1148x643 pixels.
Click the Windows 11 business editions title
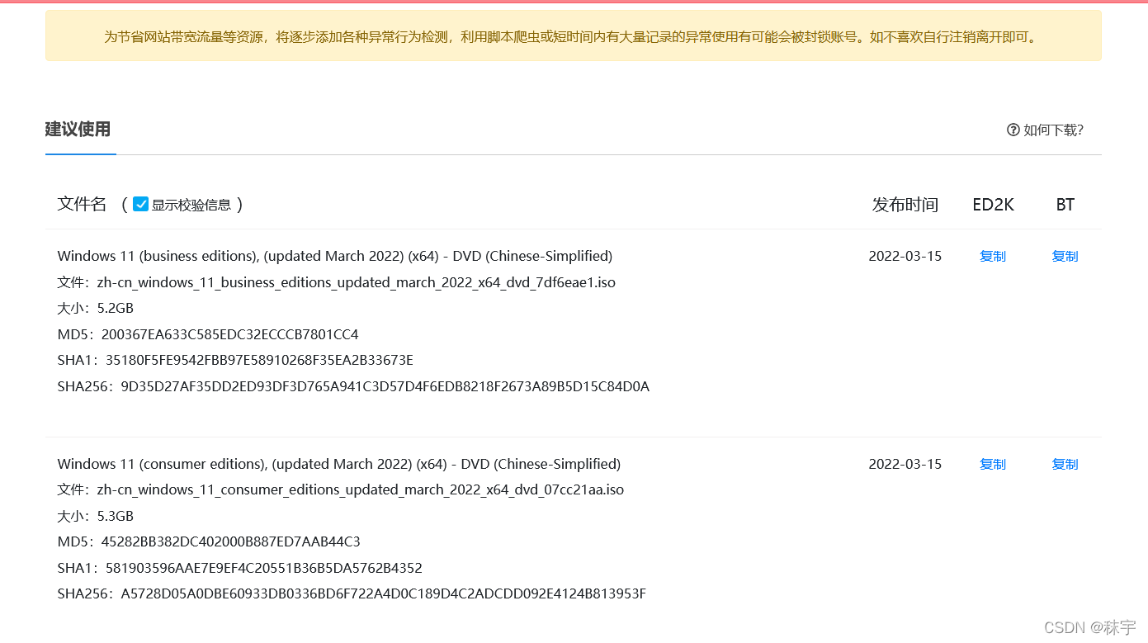click(x=335, y=256)
